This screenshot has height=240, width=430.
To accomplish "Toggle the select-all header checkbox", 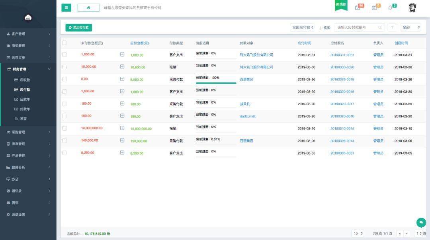I will click(64, 43).
